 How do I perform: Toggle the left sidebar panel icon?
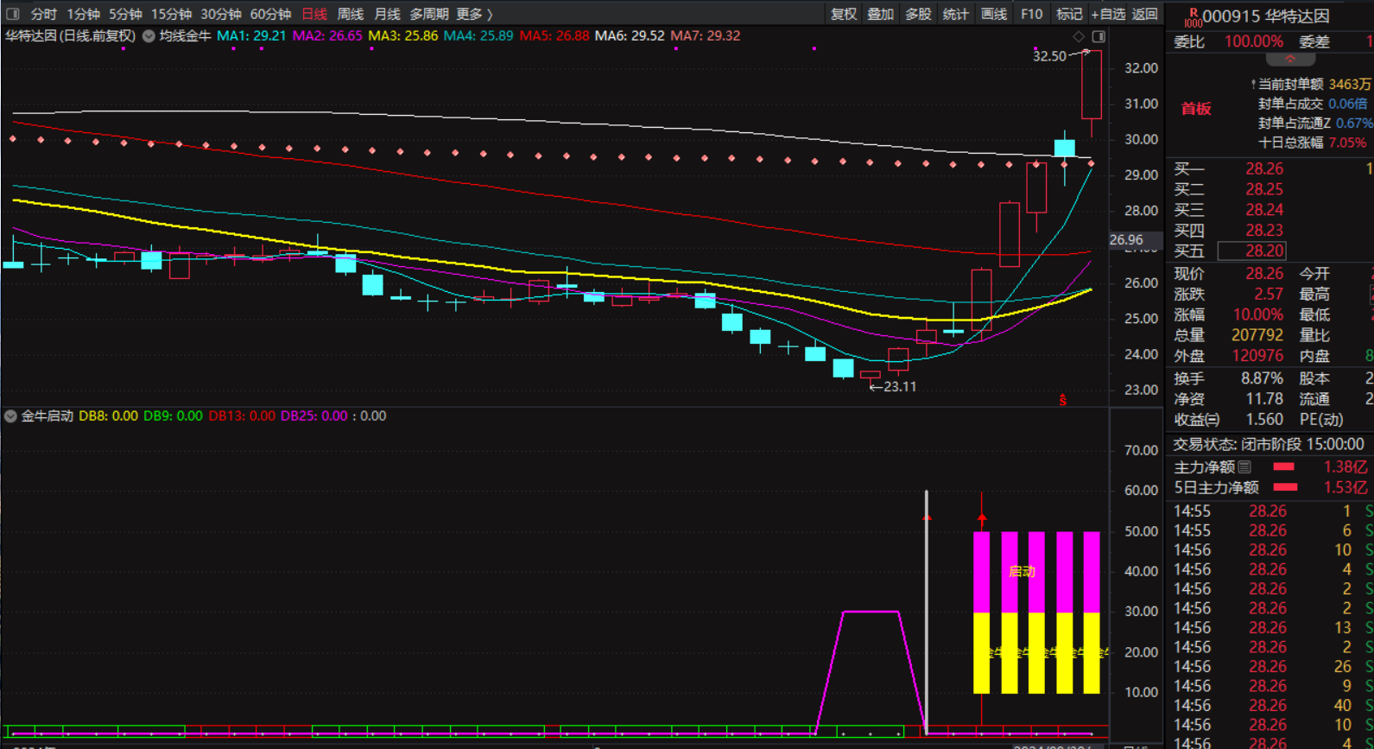13,14
